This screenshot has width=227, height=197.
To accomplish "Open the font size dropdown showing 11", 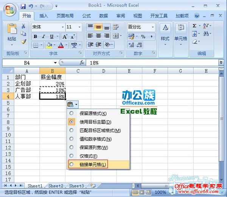I will [x=79, y=27].
